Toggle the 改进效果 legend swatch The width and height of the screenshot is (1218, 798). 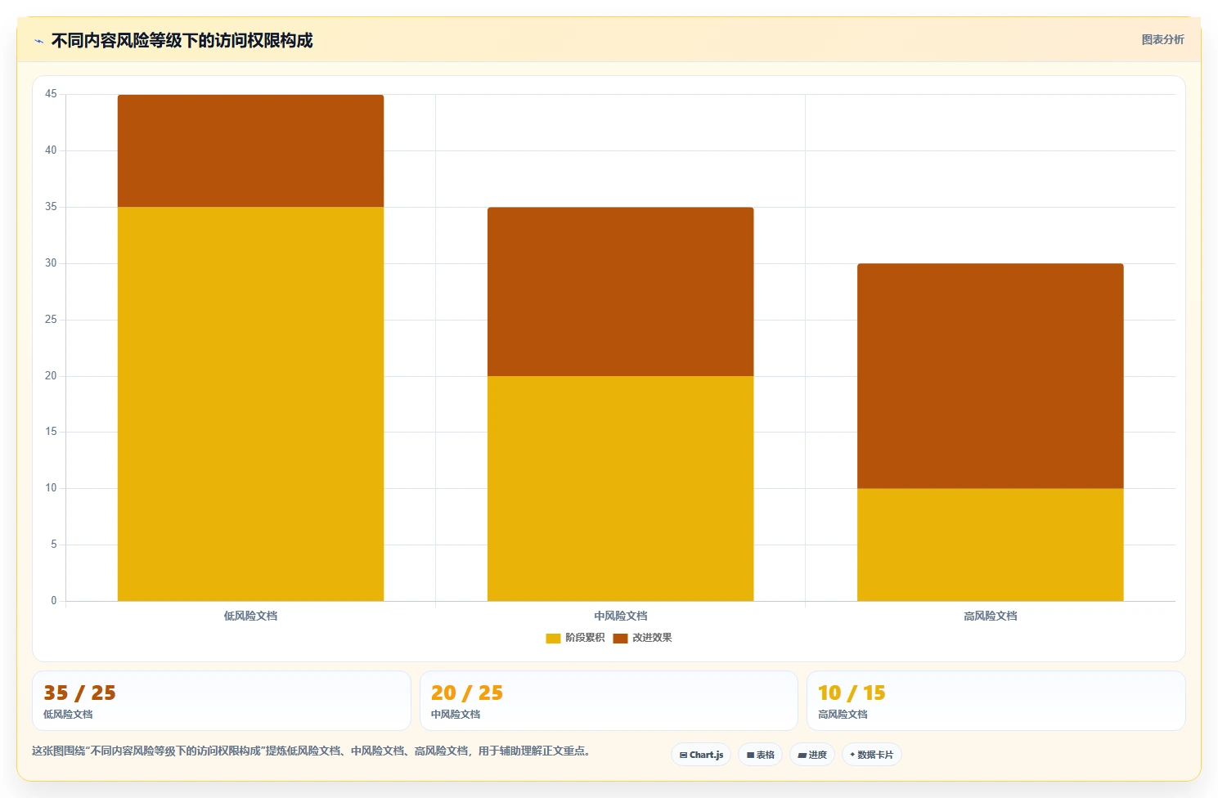(x=620, y=638)
